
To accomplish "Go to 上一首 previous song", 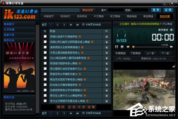I will pyautogui.click(x=150, y=53).
